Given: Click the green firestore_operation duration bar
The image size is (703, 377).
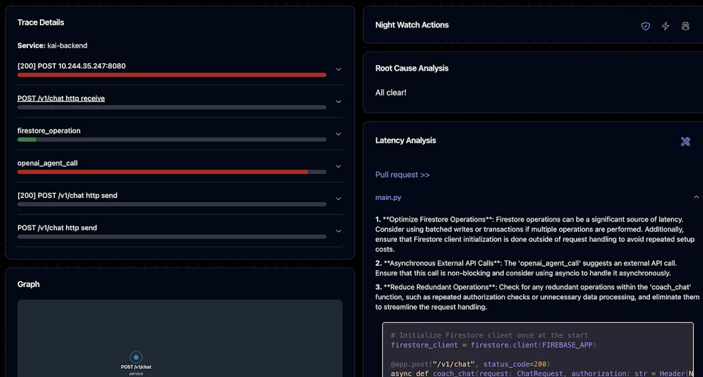Looking at the screenshot, I should [x=27, y=140].
